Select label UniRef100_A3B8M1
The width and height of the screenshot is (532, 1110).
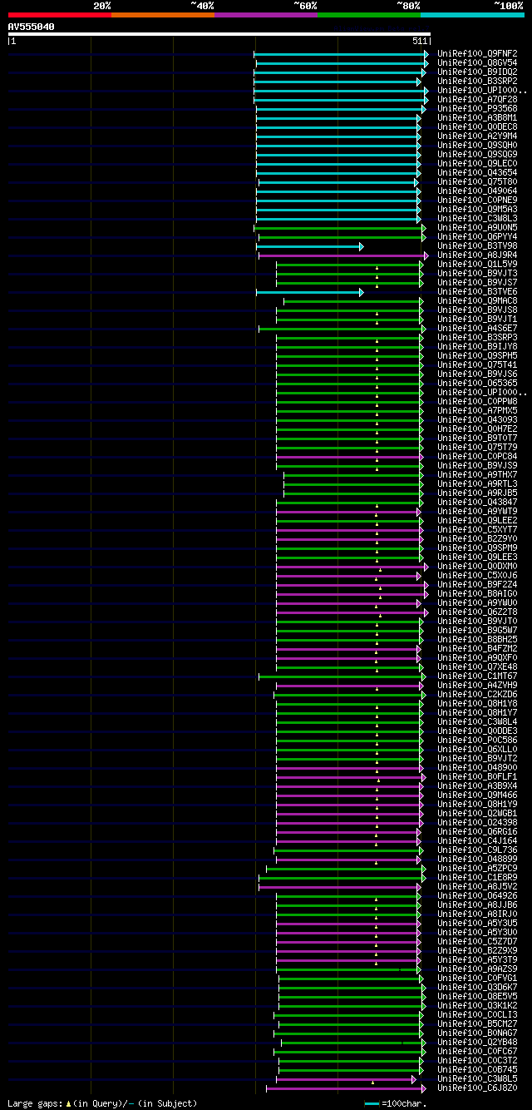pyautogui.click(x=478, y=117)
